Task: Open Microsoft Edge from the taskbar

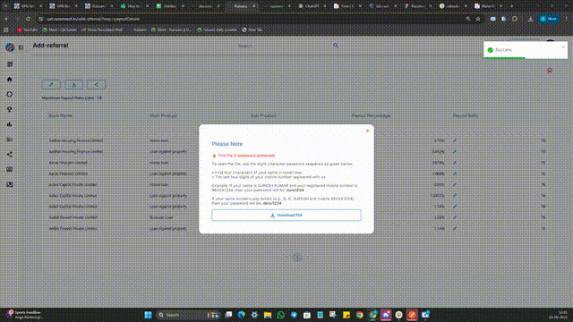Action: (x=241, y=315)
